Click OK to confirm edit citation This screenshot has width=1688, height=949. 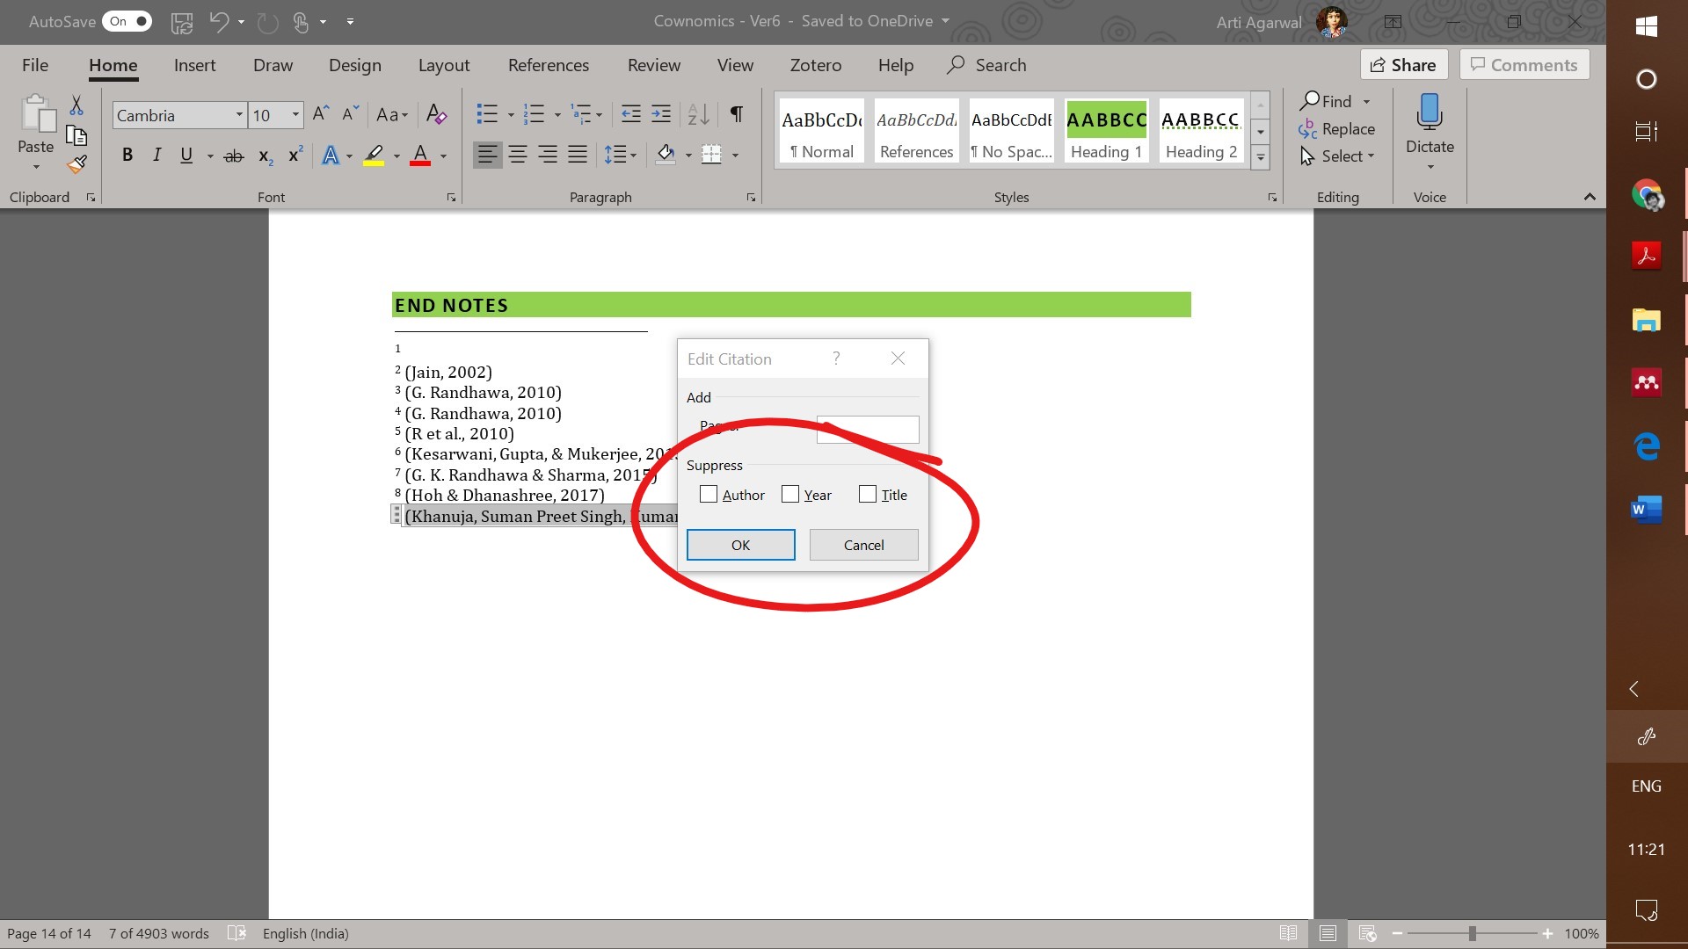[741, 545]
